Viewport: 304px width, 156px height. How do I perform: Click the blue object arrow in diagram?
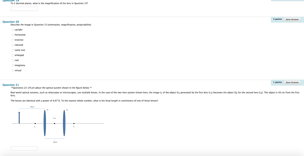point(19,118)
